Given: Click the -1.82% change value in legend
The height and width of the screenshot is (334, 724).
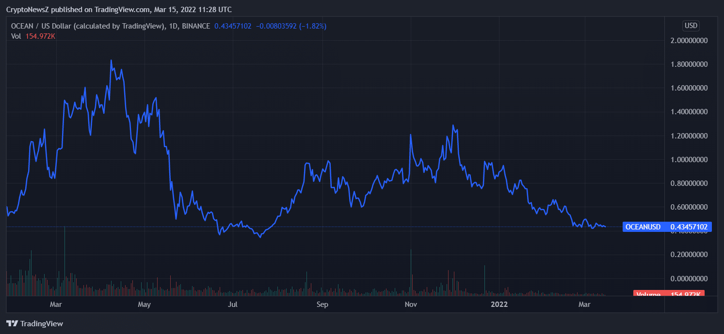Looking at the screenshot, I should pyautogui.click(x=312, y=26).
